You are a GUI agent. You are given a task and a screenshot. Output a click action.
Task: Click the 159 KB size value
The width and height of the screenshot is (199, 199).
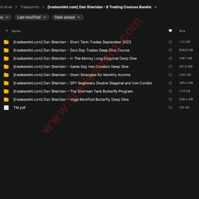click(x=184, y=107)
